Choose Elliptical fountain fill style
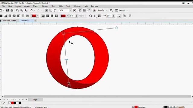 tap(48, 16)
